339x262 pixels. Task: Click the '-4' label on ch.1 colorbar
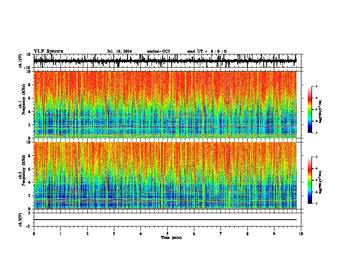pyautogui.click(x=315, y=98)
